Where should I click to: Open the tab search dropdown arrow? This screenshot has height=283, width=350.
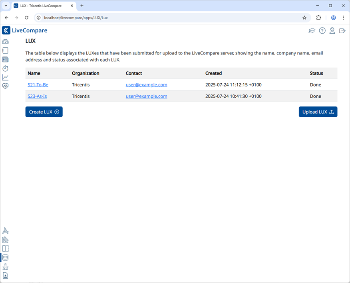pyautogui.click(x=6, y=6)
